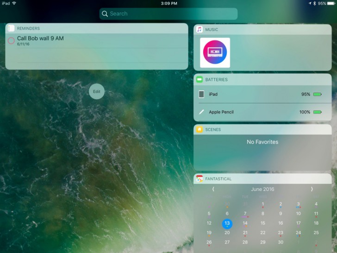This screenshot has height=253, width=337.
Task: Tap the SCENES widget header title
Action: point(213,130)
